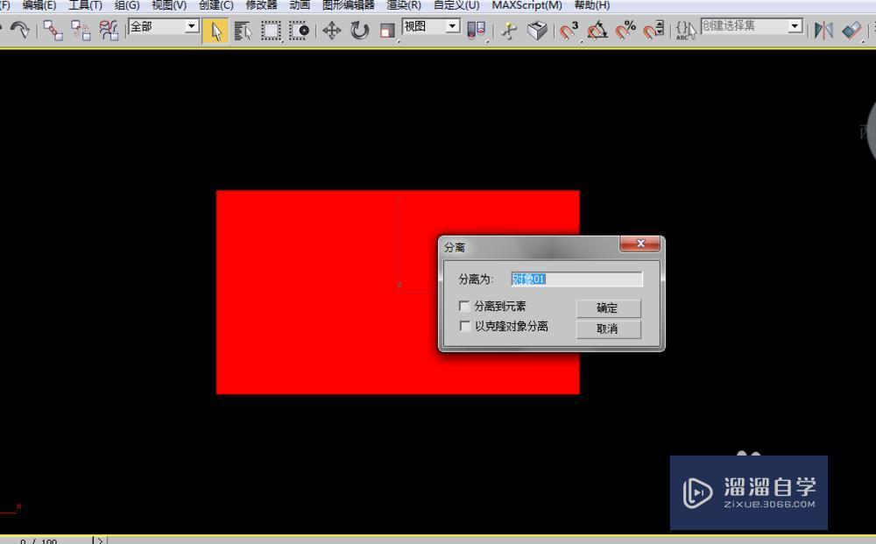
Task: Select the Select Object arrow tool
Action: point(215,30)
